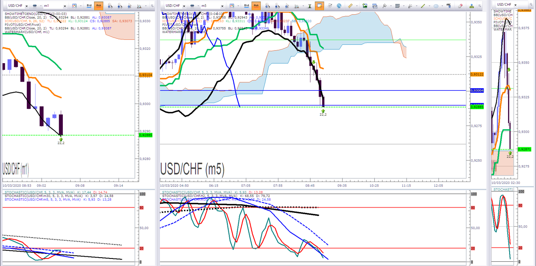
Task: Select the pitchfork drawing tool
Action: (x=384, y=6)
